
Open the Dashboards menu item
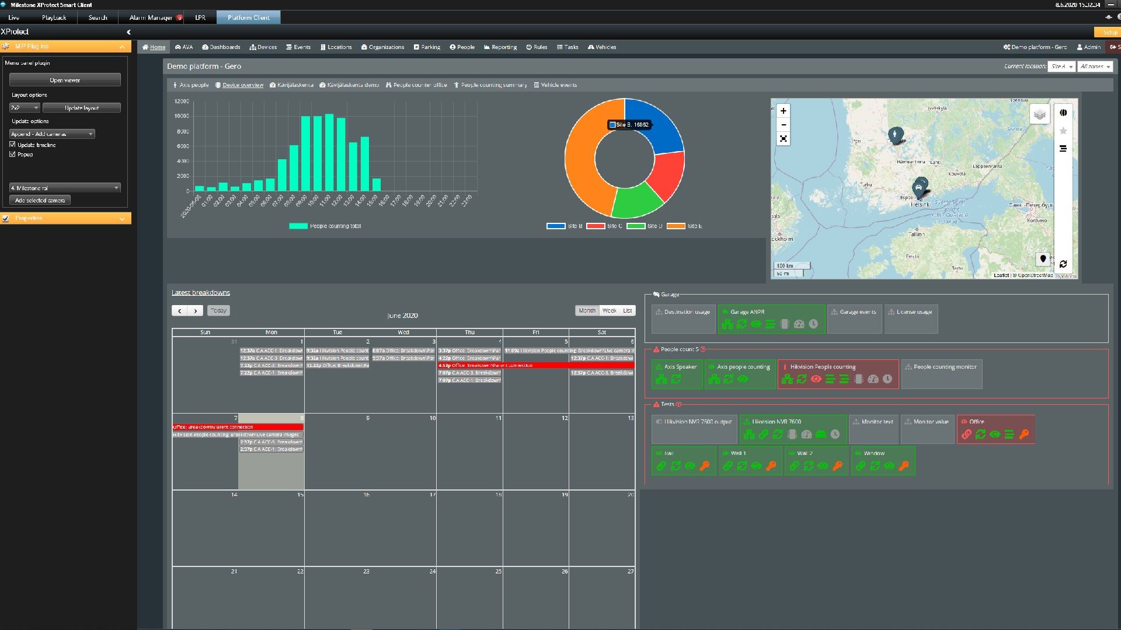[x=221, y=47]
